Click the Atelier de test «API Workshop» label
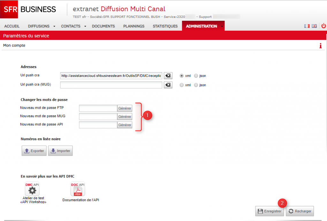327x221 pixels. tap(33, 200)
